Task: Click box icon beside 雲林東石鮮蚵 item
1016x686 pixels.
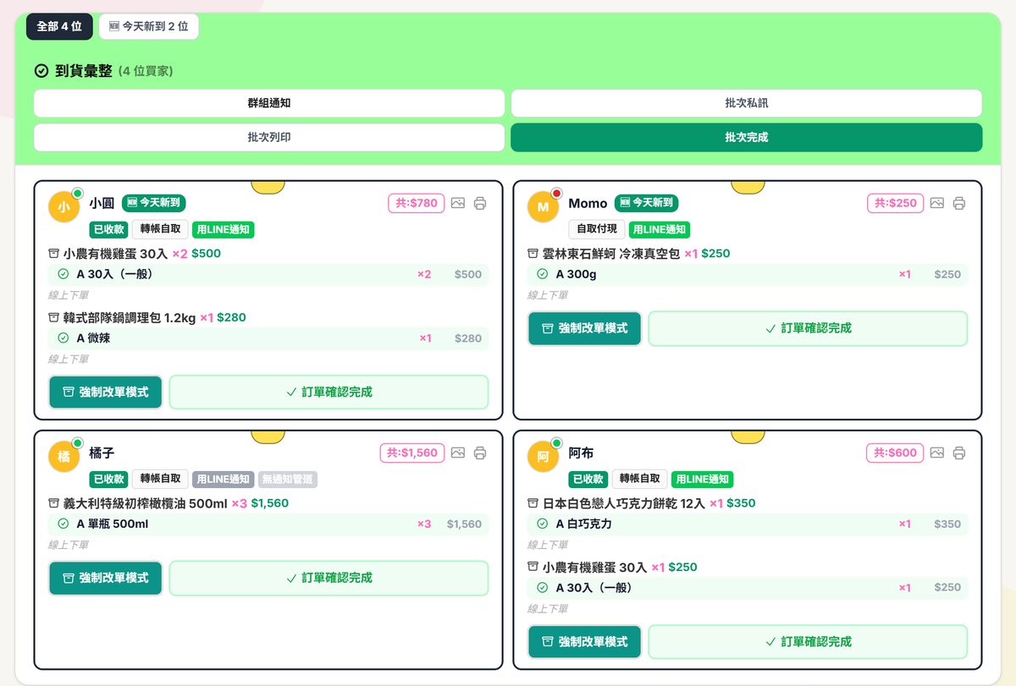Action: tap(533, 254)
